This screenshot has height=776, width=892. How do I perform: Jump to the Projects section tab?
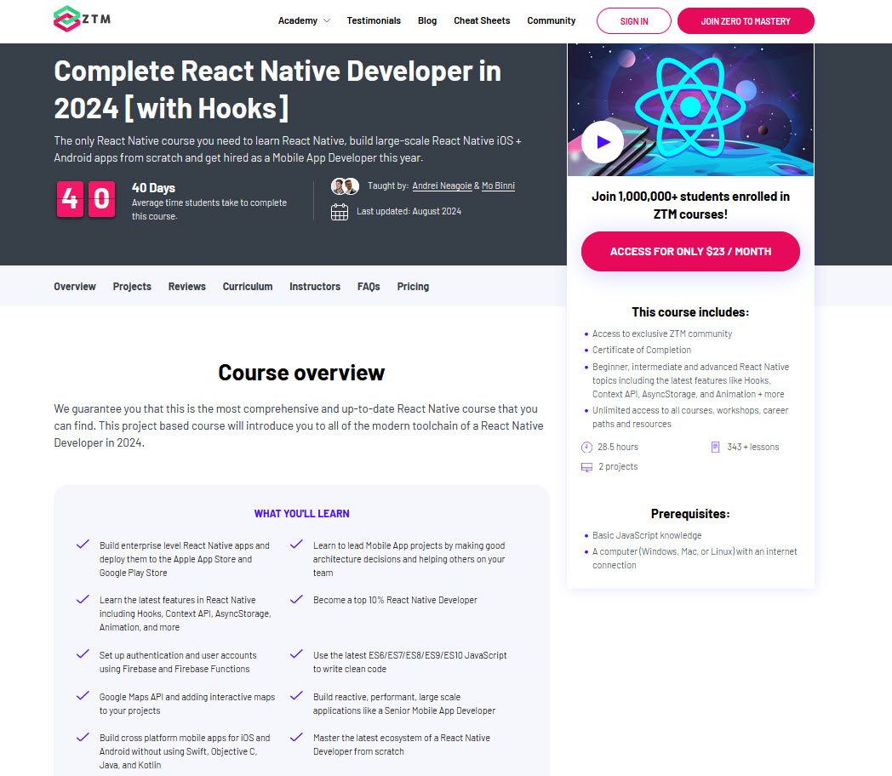tap(132, 287)
